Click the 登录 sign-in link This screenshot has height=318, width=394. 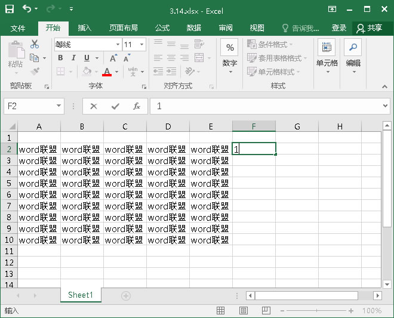point(339,28)
